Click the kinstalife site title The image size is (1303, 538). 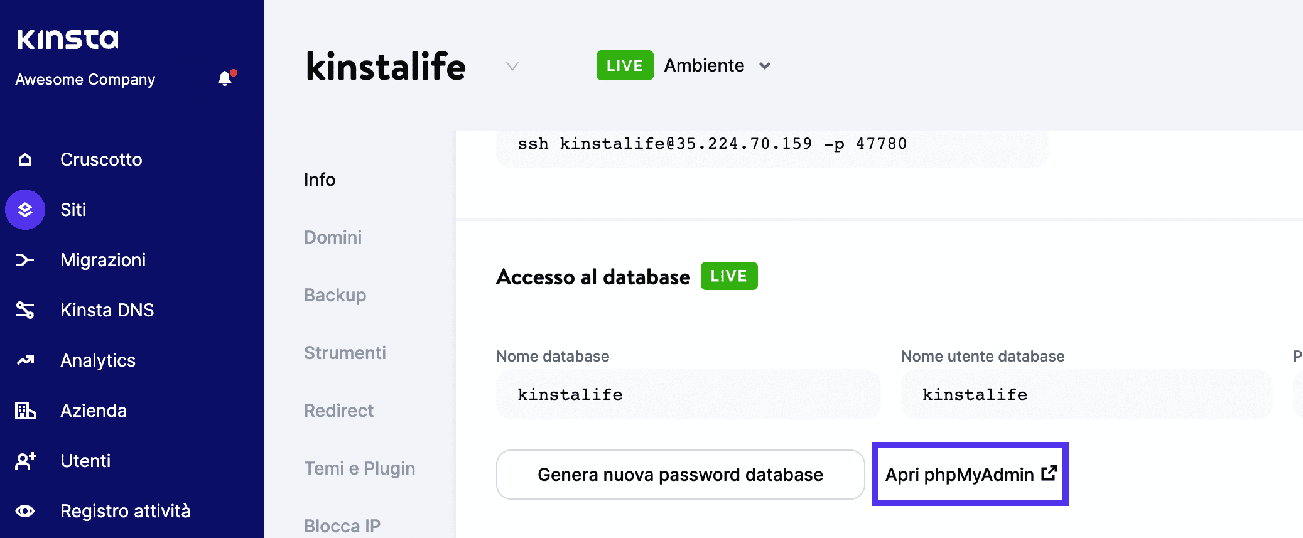pyautogui.click(x=386, y=66)
